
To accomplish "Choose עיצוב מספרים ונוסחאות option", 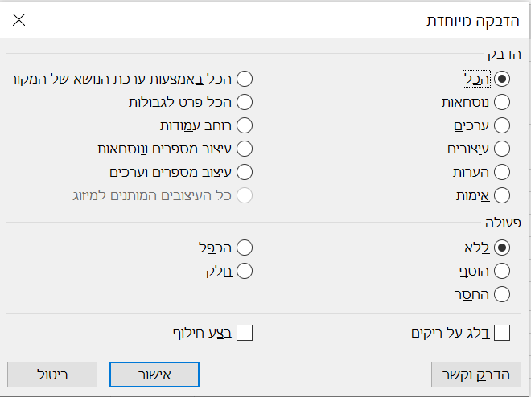I will (245, 149).
